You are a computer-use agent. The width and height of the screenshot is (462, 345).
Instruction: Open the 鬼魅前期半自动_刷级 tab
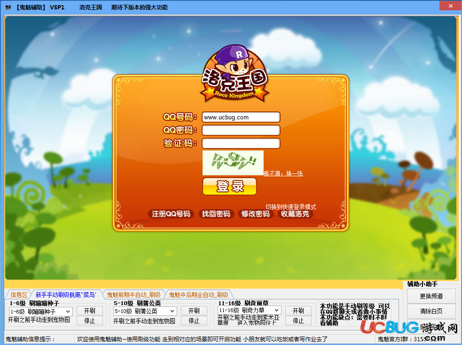(133, 295)
